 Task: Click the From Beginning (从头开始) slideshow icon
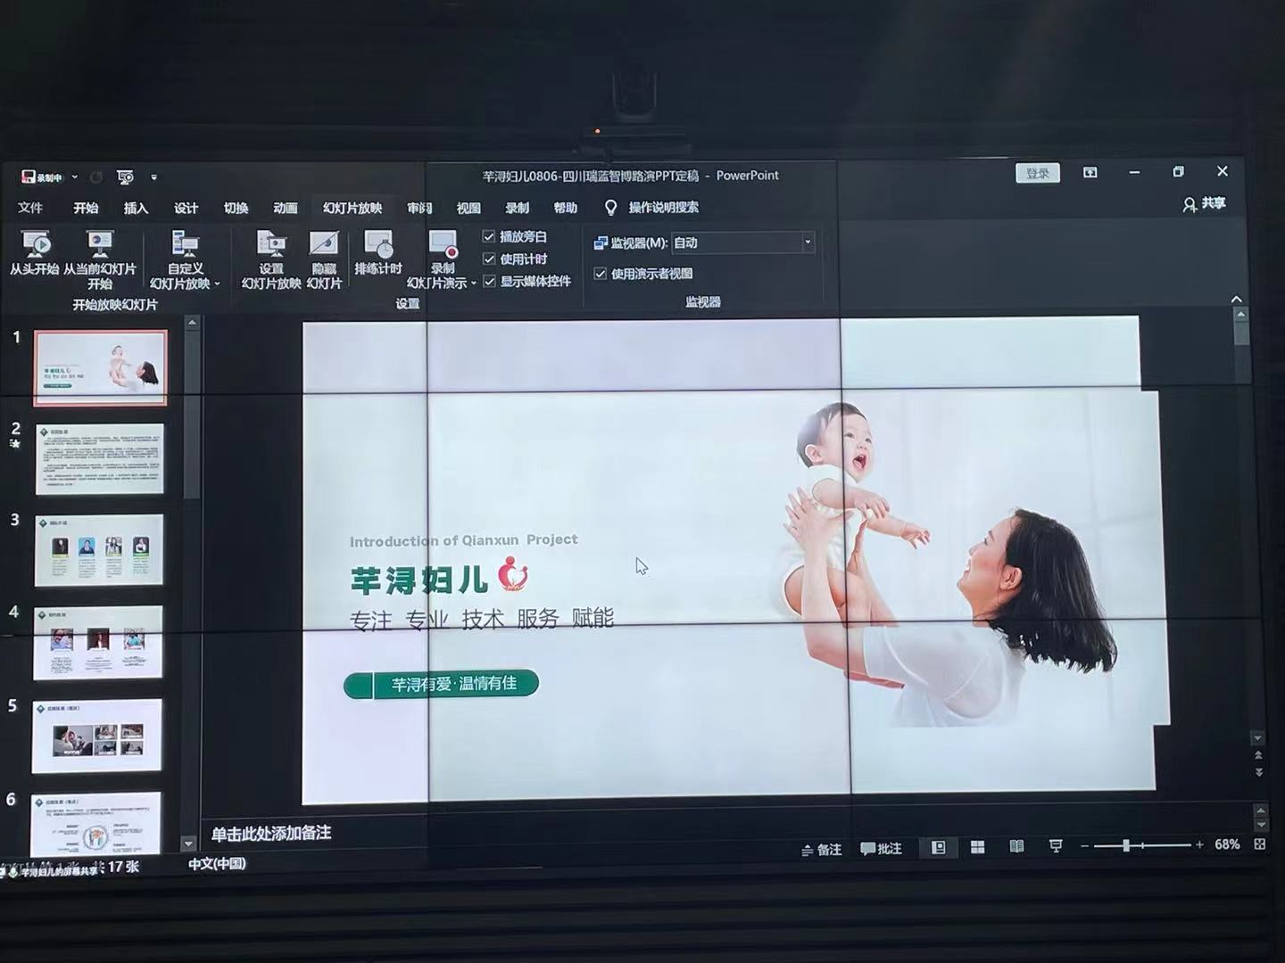coord(36,244)
